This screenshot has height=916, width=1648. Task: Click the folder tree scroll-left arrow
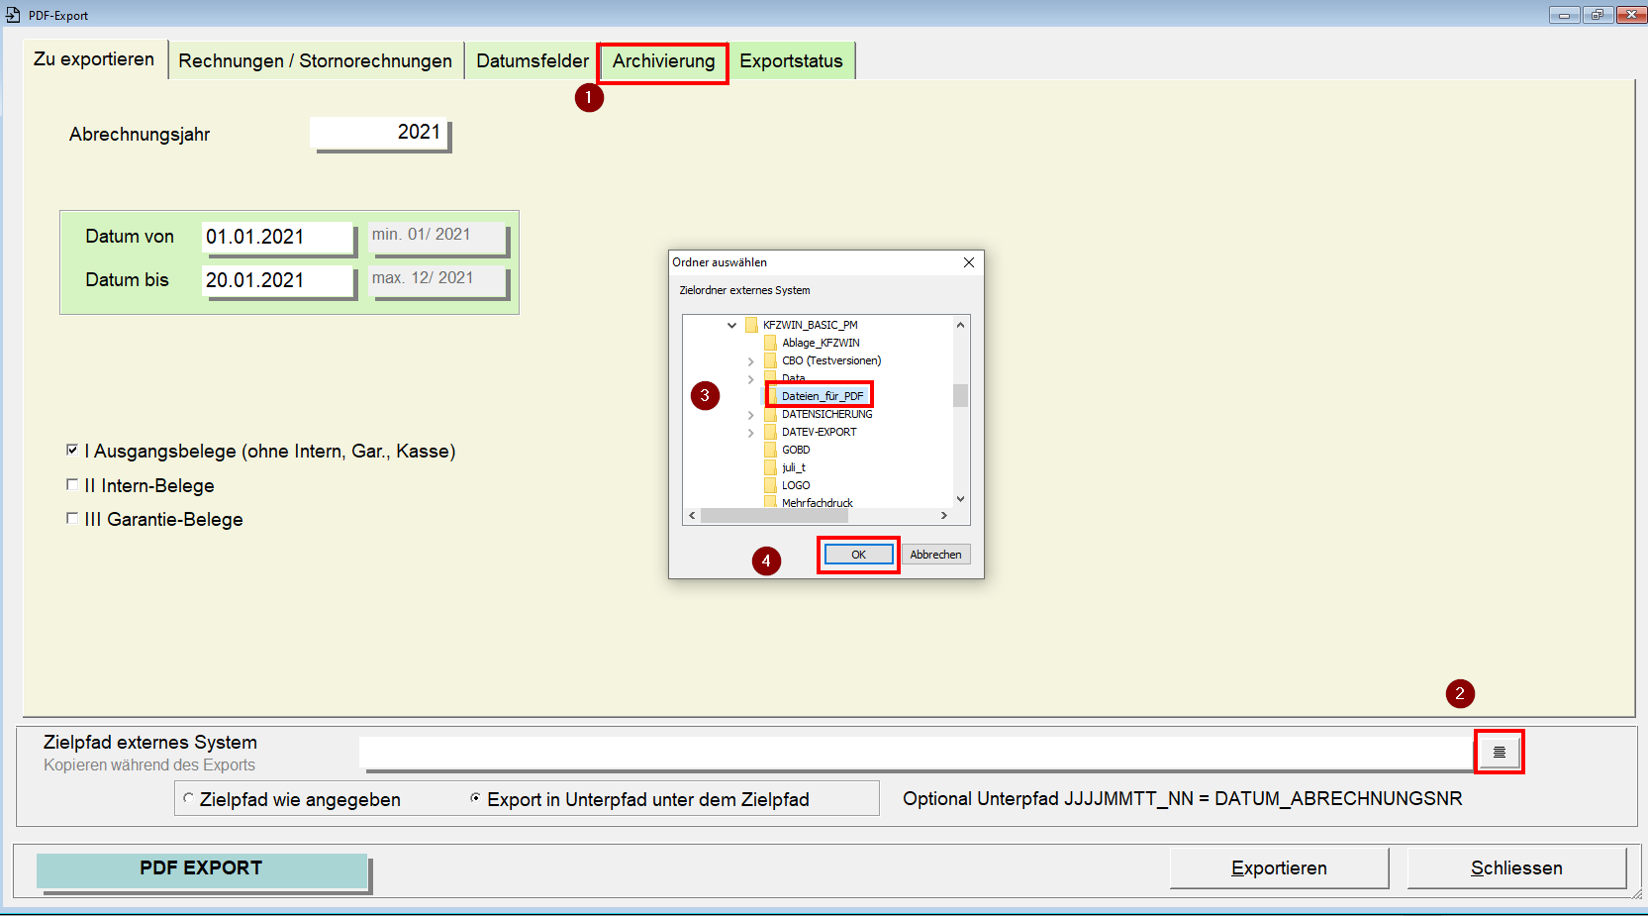[692, 515]
